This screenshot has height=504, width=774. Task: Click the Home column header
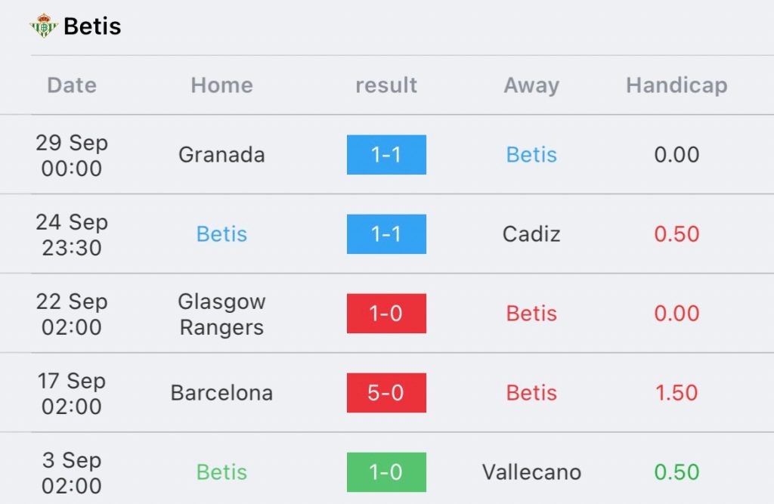coord(221,85)
